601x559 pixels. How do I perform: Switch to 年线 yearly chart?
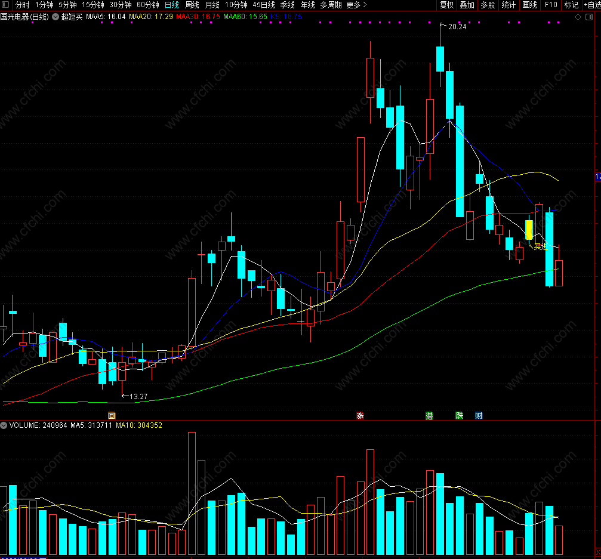(308, 5)
